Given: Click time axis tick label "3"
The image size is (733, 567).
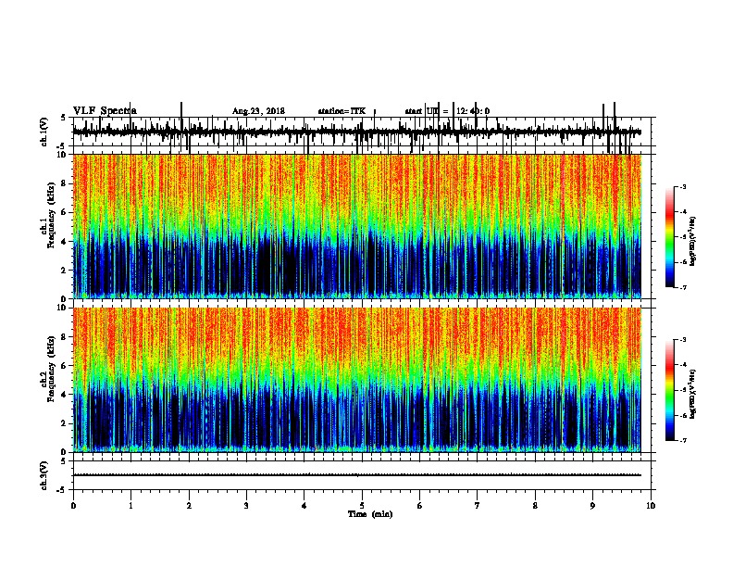Looking at the screenshot, I should pos(246,506).
